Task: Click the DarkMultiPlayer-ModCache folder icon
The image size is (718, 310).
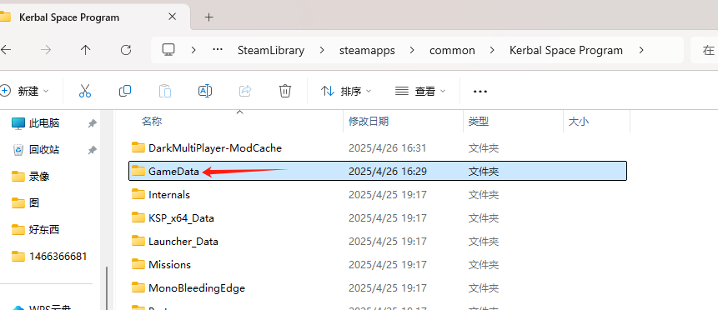Action: tap(138, 147)
